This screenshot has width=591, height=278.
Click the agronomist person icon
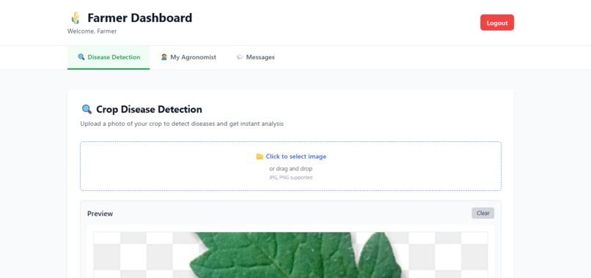[164, 57]
